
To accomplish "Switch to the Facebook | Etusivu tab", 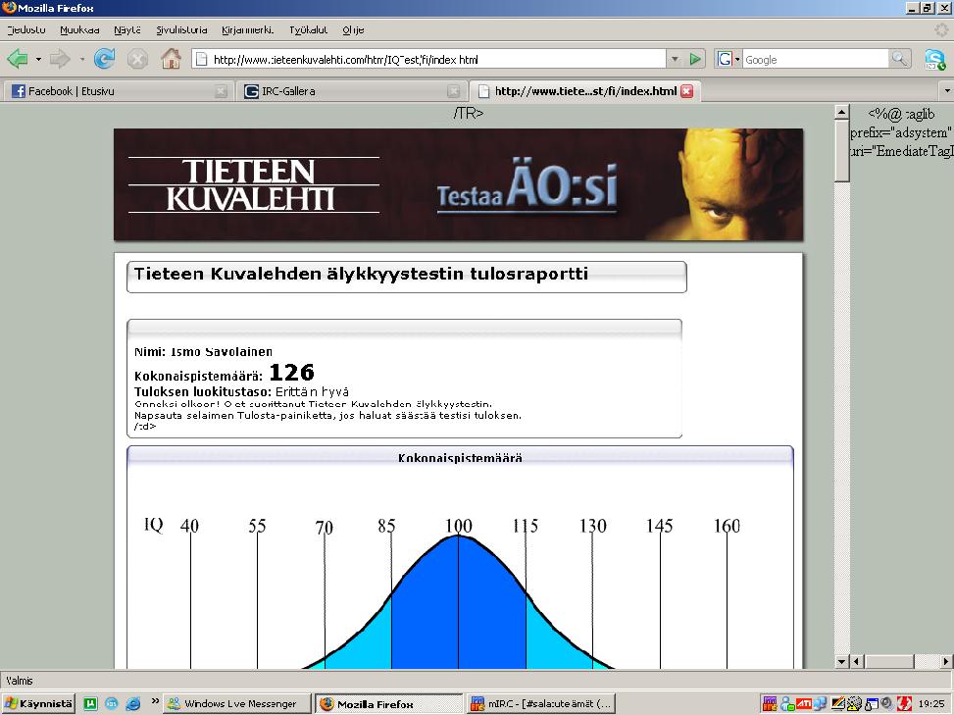I will tap(110, 91).
